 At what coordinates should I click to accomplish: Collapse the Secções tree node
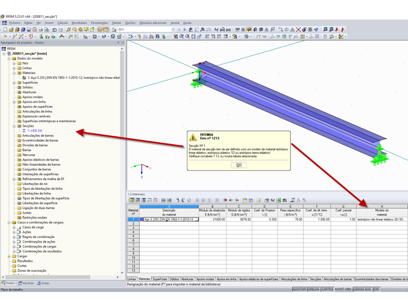coord(14,126)
